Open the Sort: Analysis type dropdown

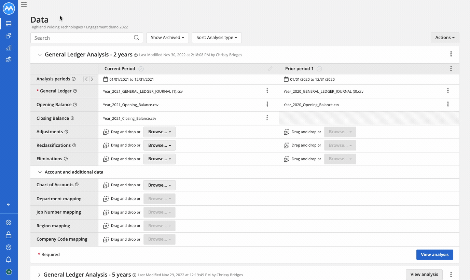pyautogui.click(x=217, y=38)
